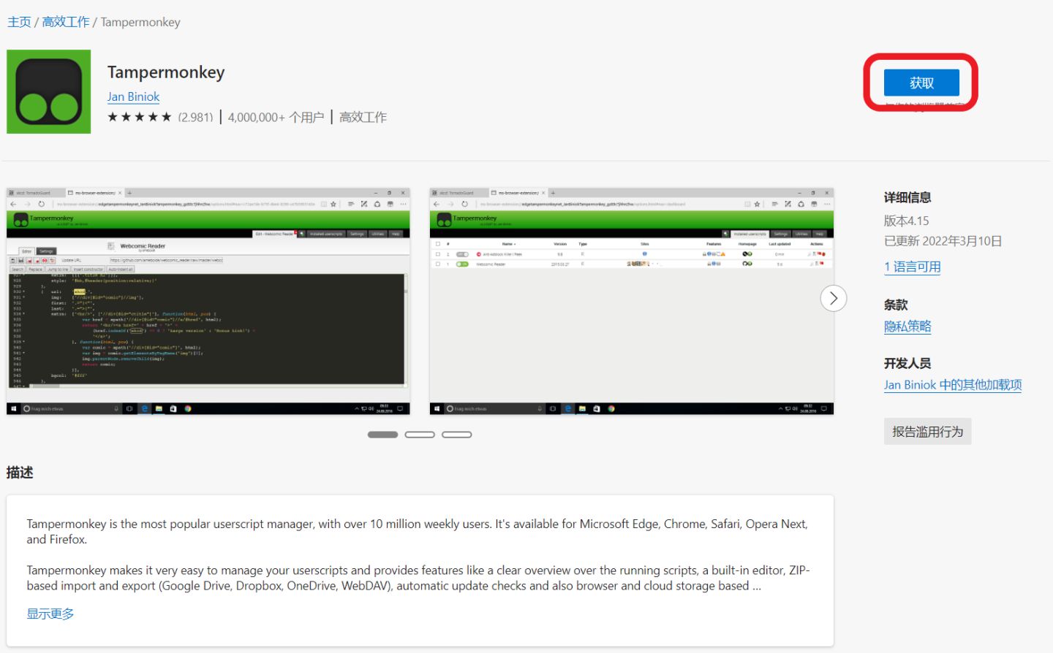Click the 版本4.15 text
The image size is (1053, 653).
pos(907,221)
